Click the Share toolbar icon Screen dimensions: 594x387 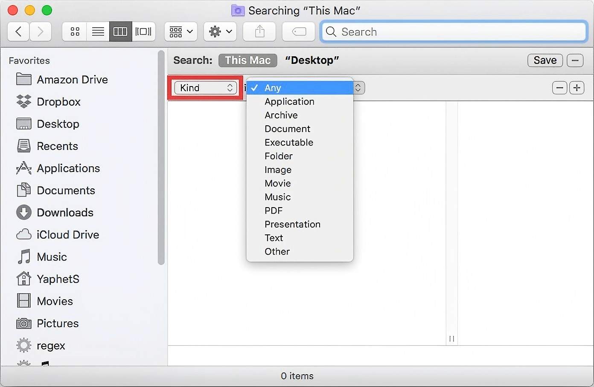(x=259, y=32)
